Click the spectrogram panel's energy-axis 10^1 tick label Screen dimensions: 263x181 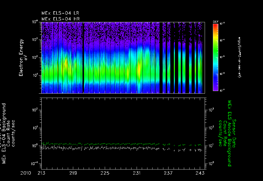[x=35, y=75]
